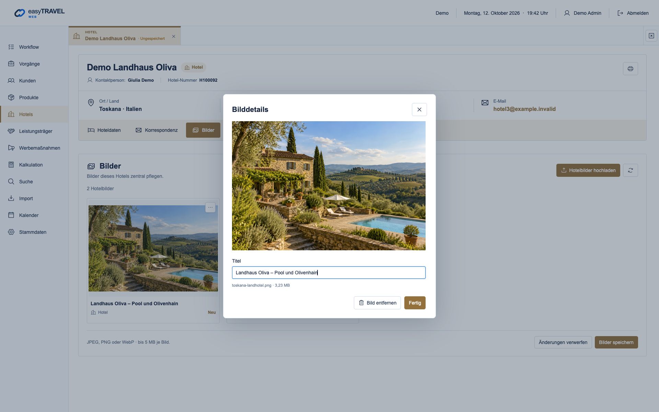
Task: Click the Hotel badge next to the title
Action: [x=194, y=67]
